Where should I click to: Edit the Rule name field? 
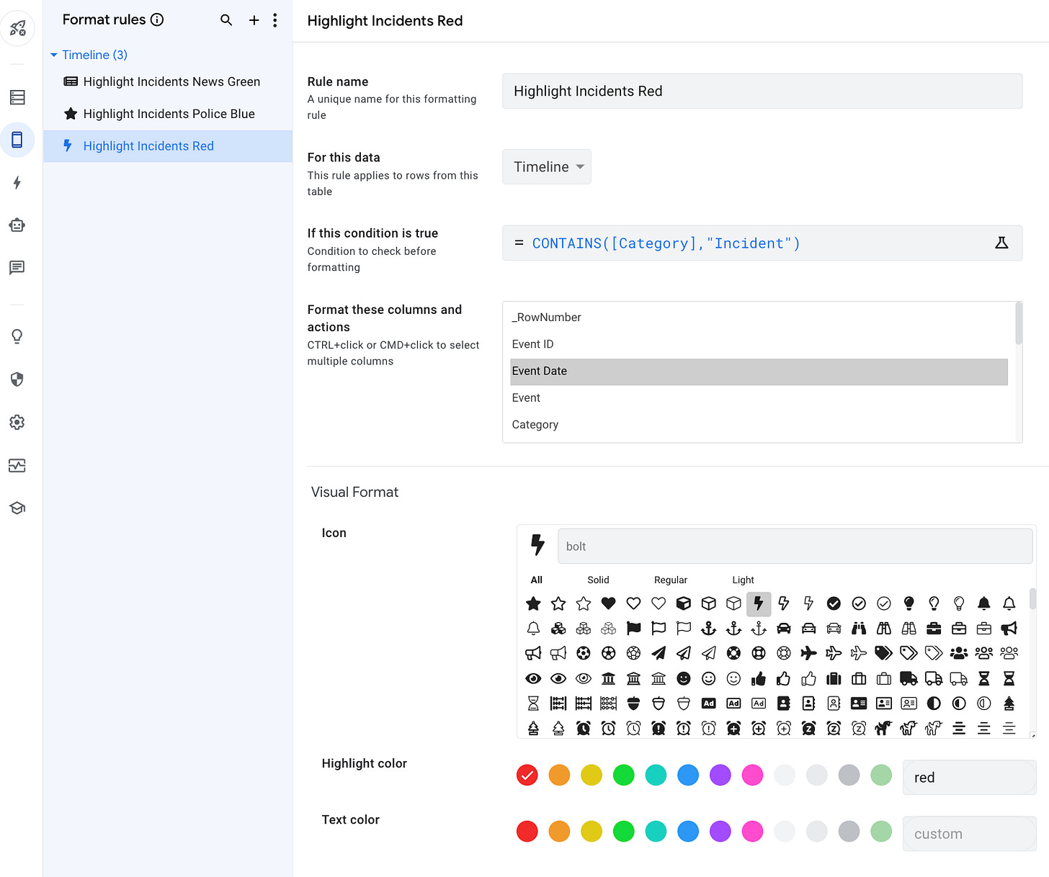click(x=762, y=91)
